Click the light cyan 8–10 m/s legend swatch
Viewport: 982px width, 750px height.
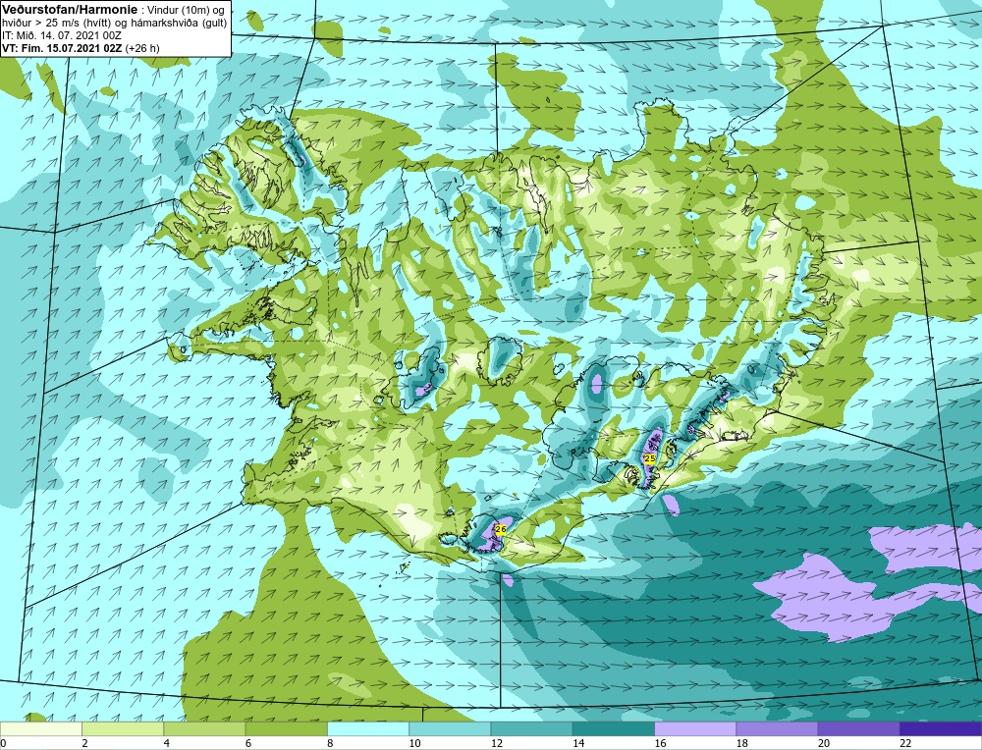point(368,728)
